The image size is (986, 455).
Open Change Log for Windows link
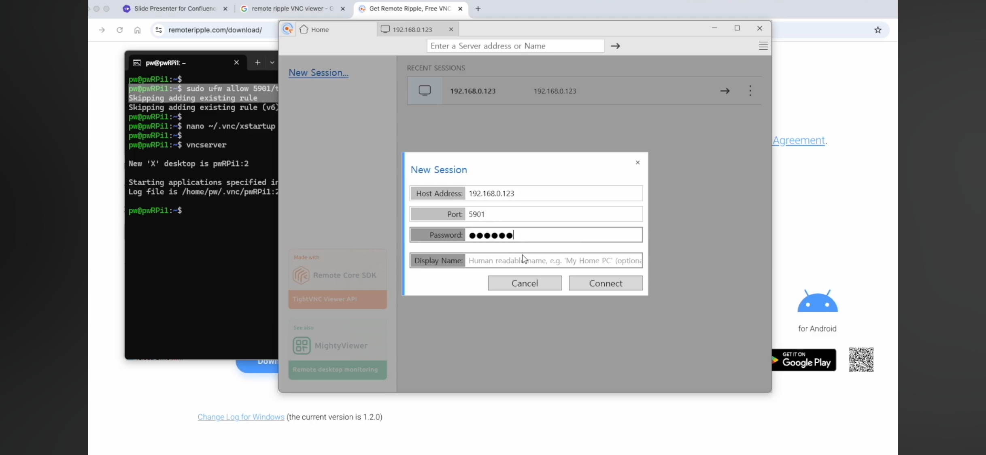tap(241, 417)
